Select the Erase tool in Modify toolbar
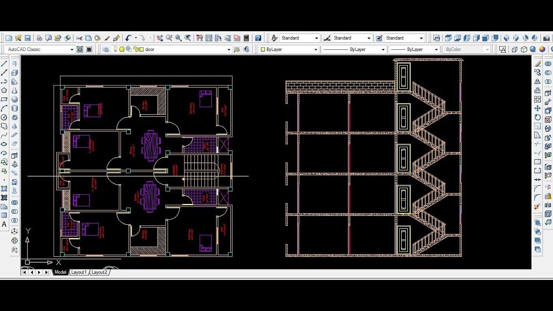Viewport: 553px width, 311px height. (538, 63)
